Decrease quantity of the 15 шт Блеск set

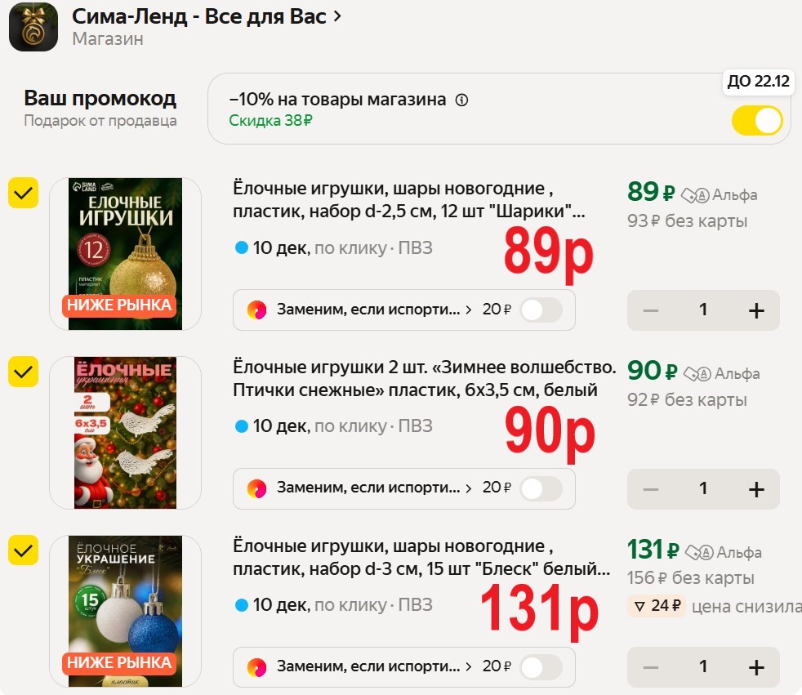pyautogui.click(x=651, y=667)
